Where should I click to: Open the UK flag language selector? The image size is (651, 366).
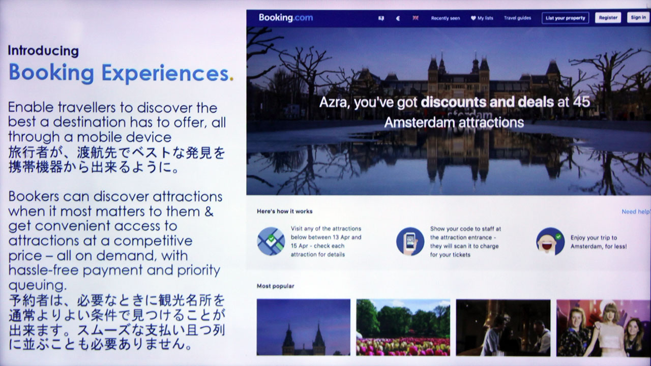pos(415,18)
